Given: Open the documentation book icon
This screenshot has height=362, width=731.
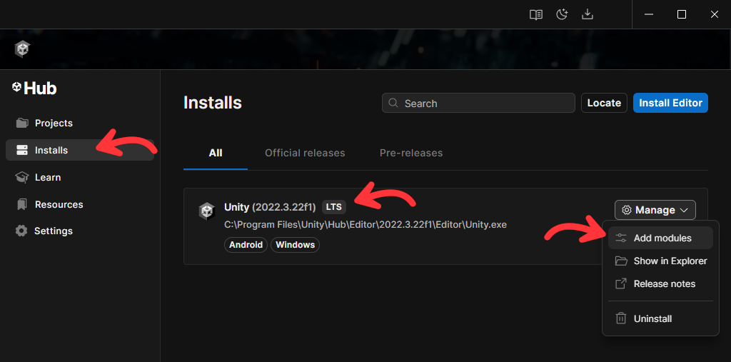Looking at the screenshot, I should click(x=536, y=14).
